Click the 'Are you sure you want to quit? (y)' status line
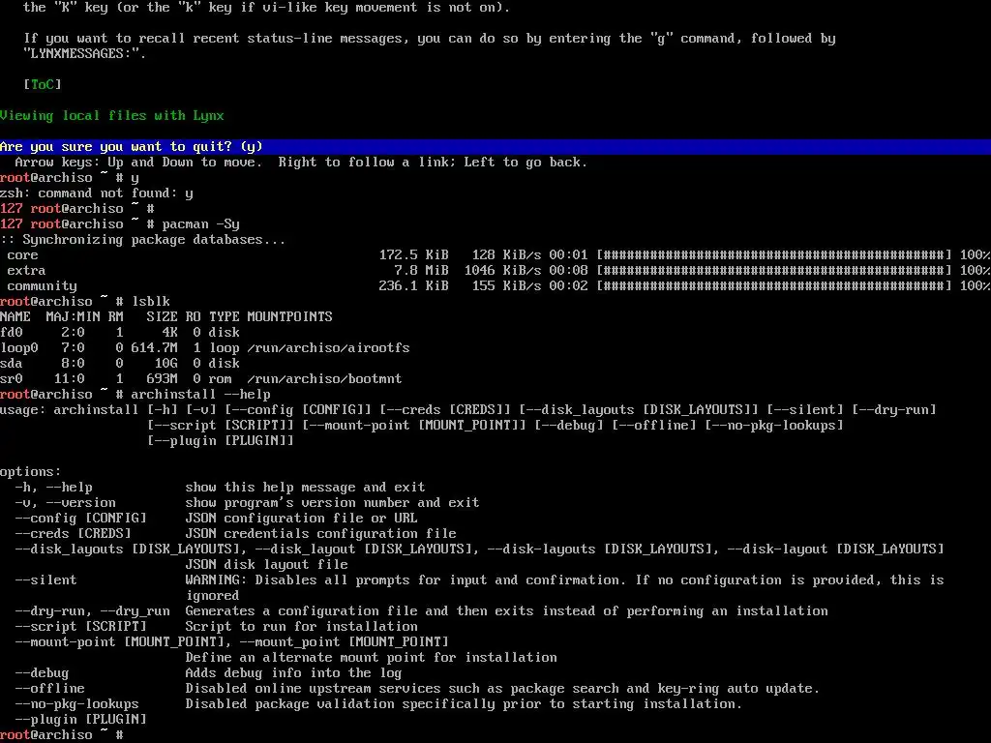The image size is (991, 743). tap(495, 147)
